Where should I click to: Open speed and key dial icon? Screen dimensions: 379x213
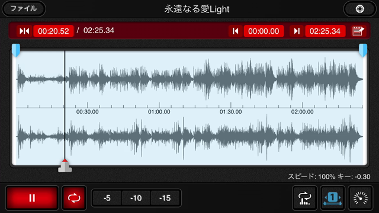click(x=361, y=198)
